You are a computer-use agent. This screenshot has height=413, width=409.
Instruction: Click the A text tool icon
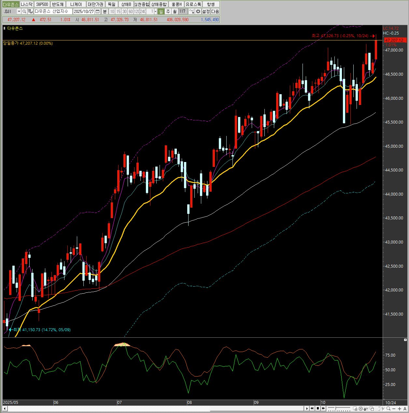tap(405, 409)
